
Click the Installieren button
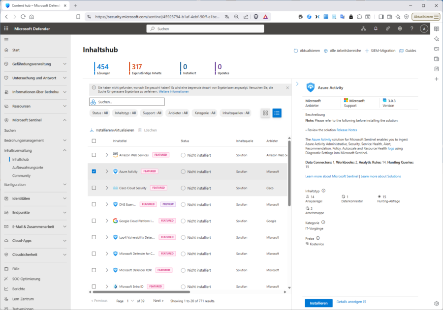318,303
